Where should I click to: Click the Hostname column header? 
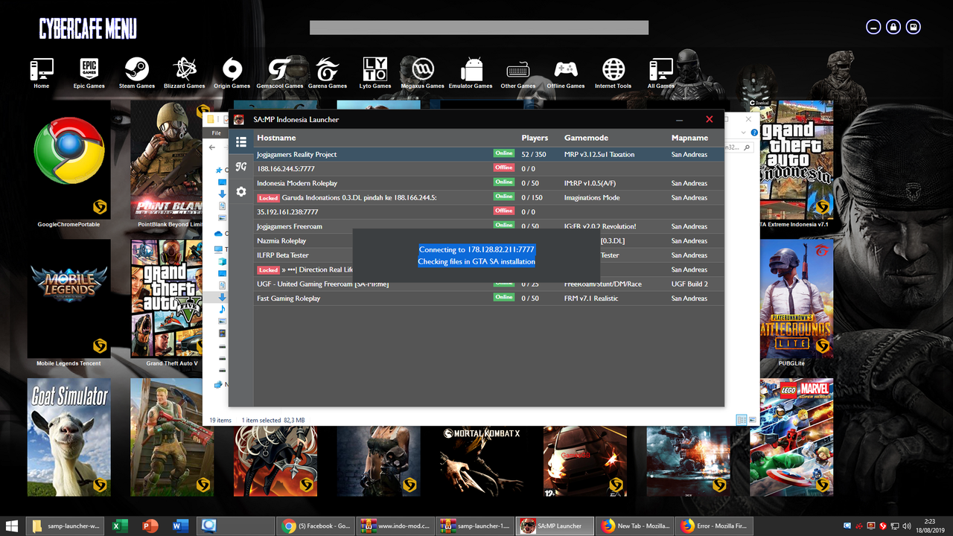pos(276,138)
